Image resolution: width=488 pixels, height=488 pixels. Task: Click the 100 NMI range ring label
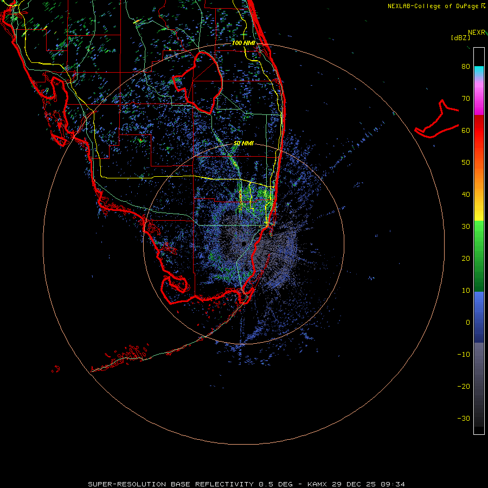[243, 43]
